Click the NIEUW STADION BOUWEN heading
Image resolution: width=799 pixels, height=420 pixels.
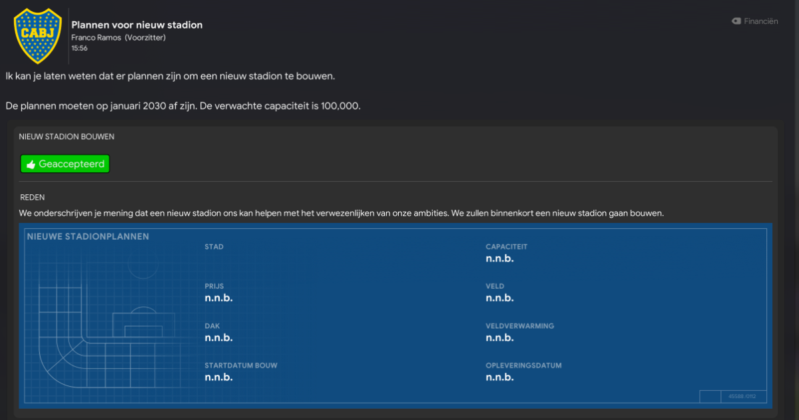point(67,136)
